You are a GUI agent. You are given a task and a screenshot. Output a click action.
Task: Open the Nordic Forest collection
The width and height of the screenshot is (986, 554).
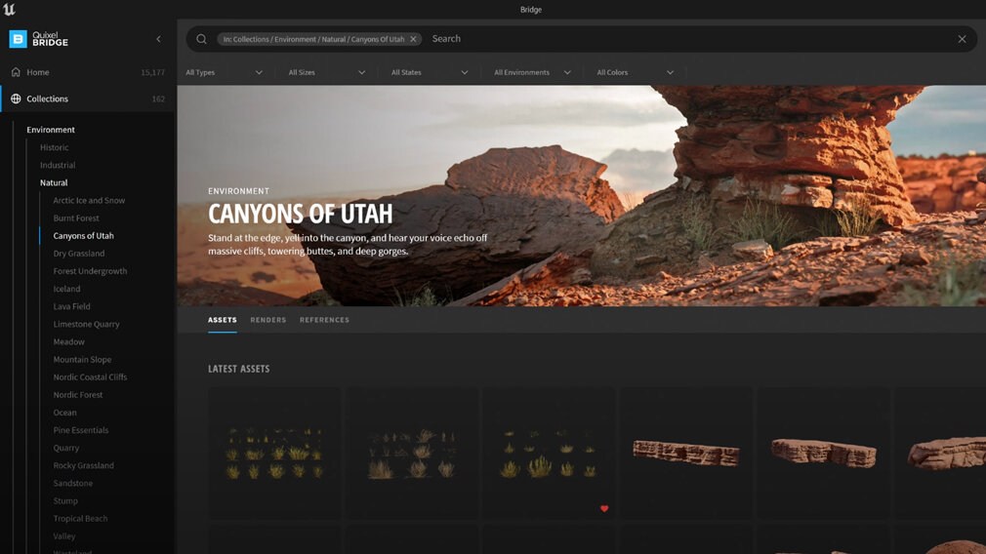pyautogui.click(x=78, y=394)
